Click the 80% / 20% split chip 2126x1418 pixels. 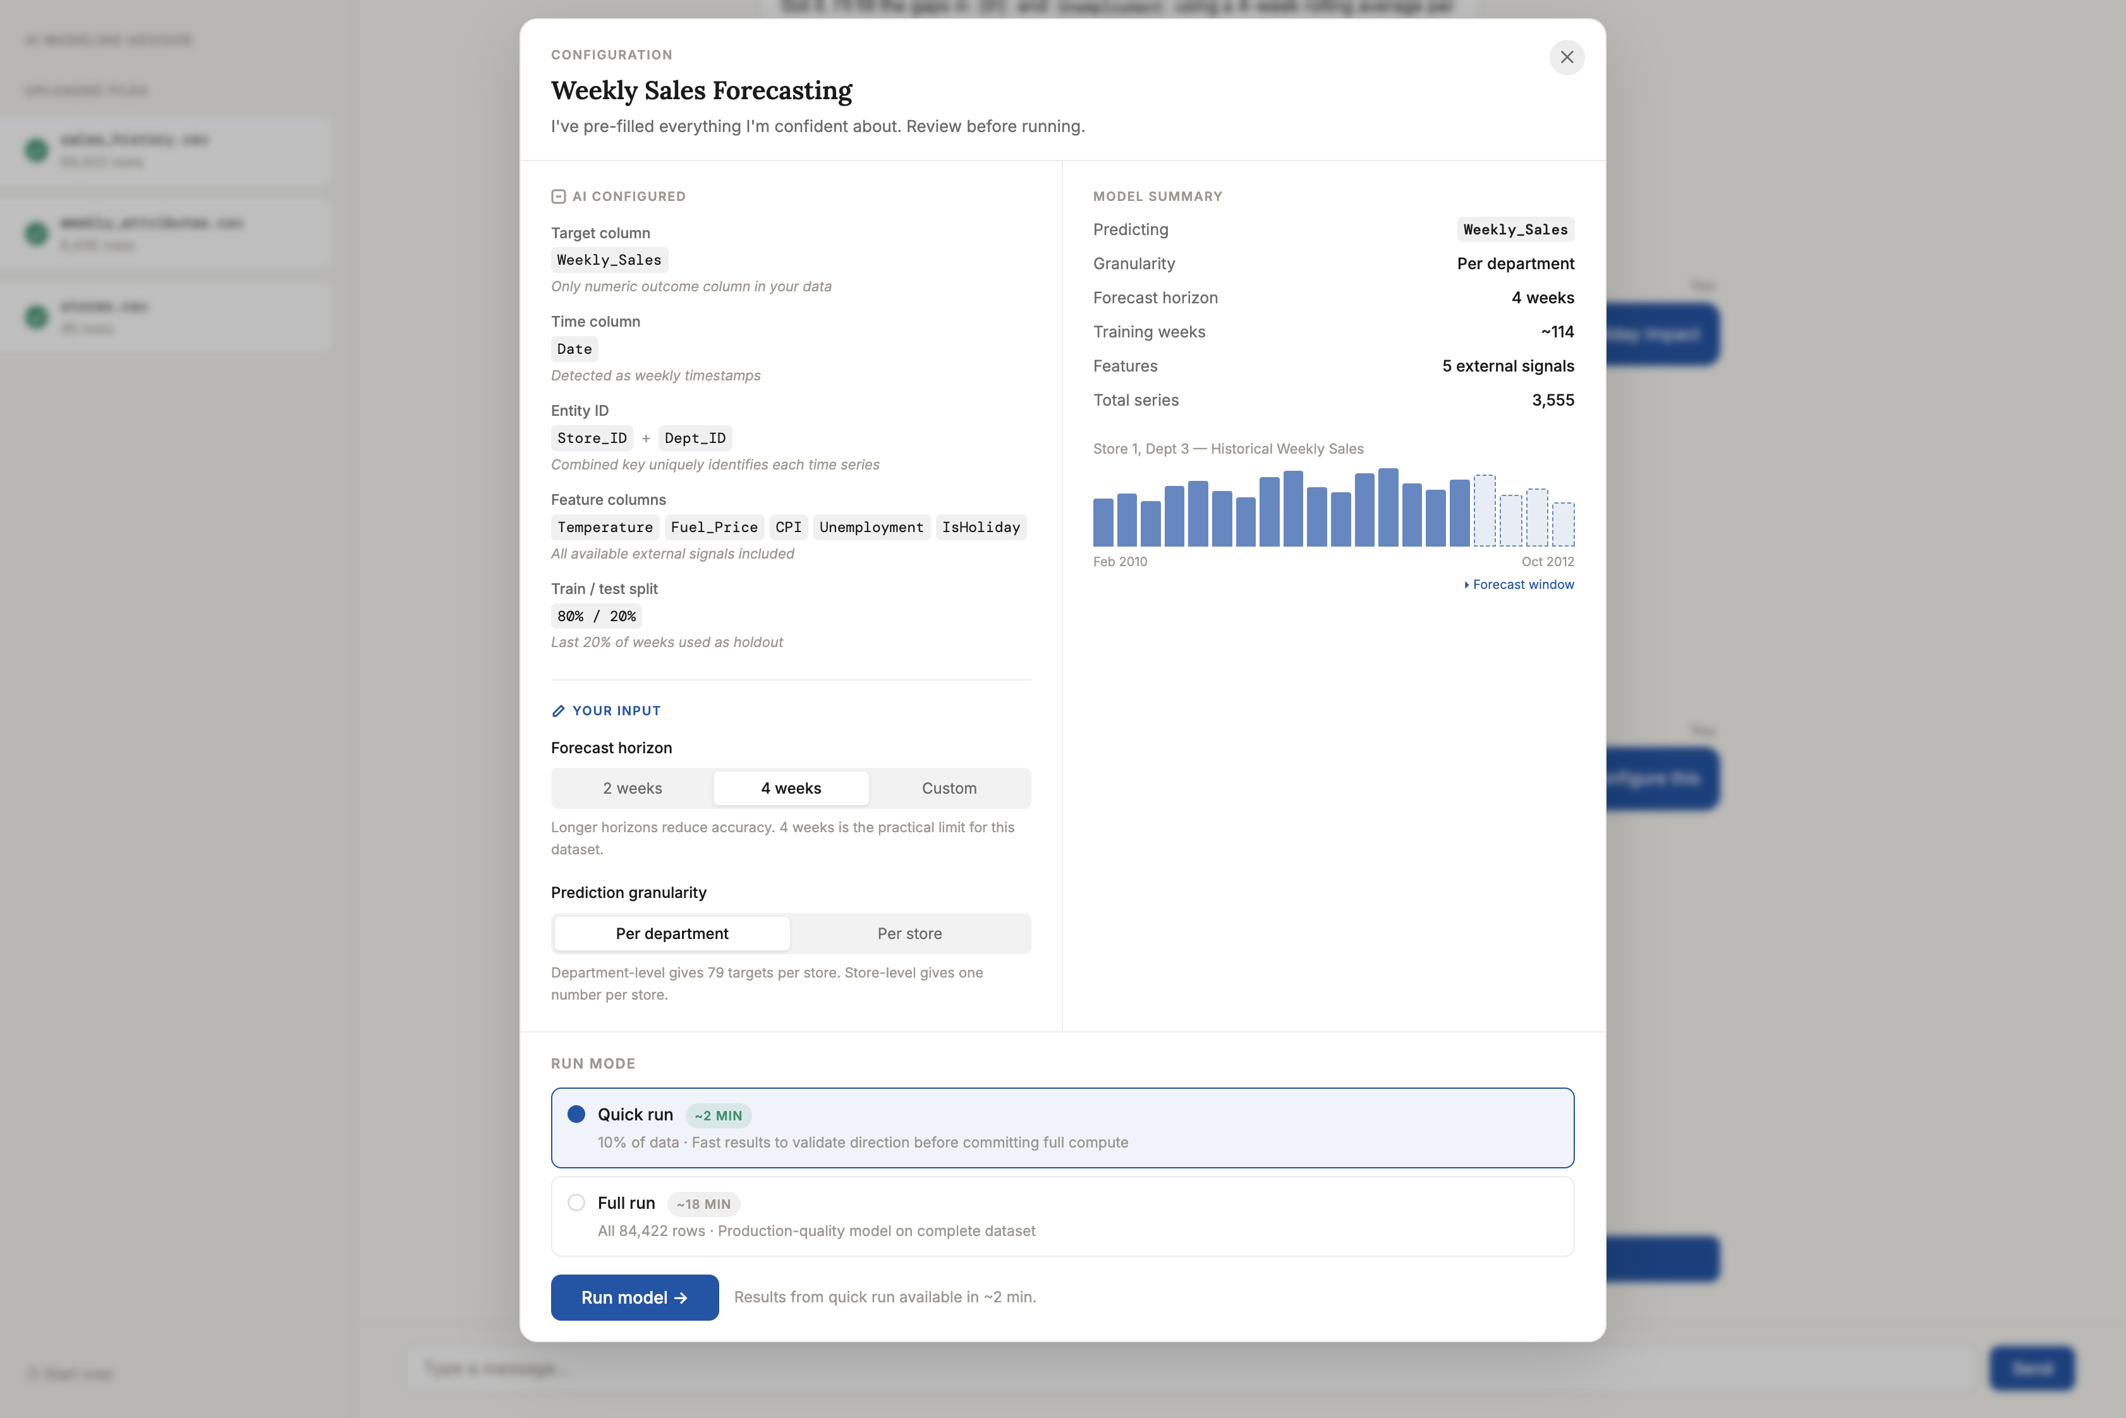click(596, 617)
